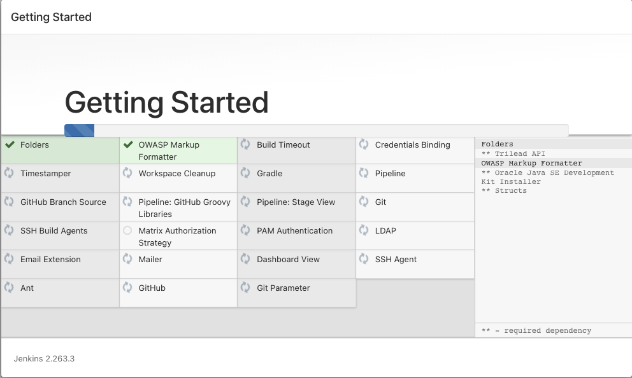632x378 pixels.
Task: Click the spinner icon for PAM Authentication
Action: 245,230
